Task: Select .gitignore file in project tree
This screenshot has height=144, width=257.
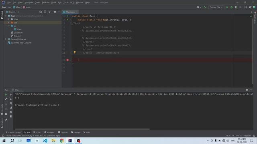Action: [17, 33]
